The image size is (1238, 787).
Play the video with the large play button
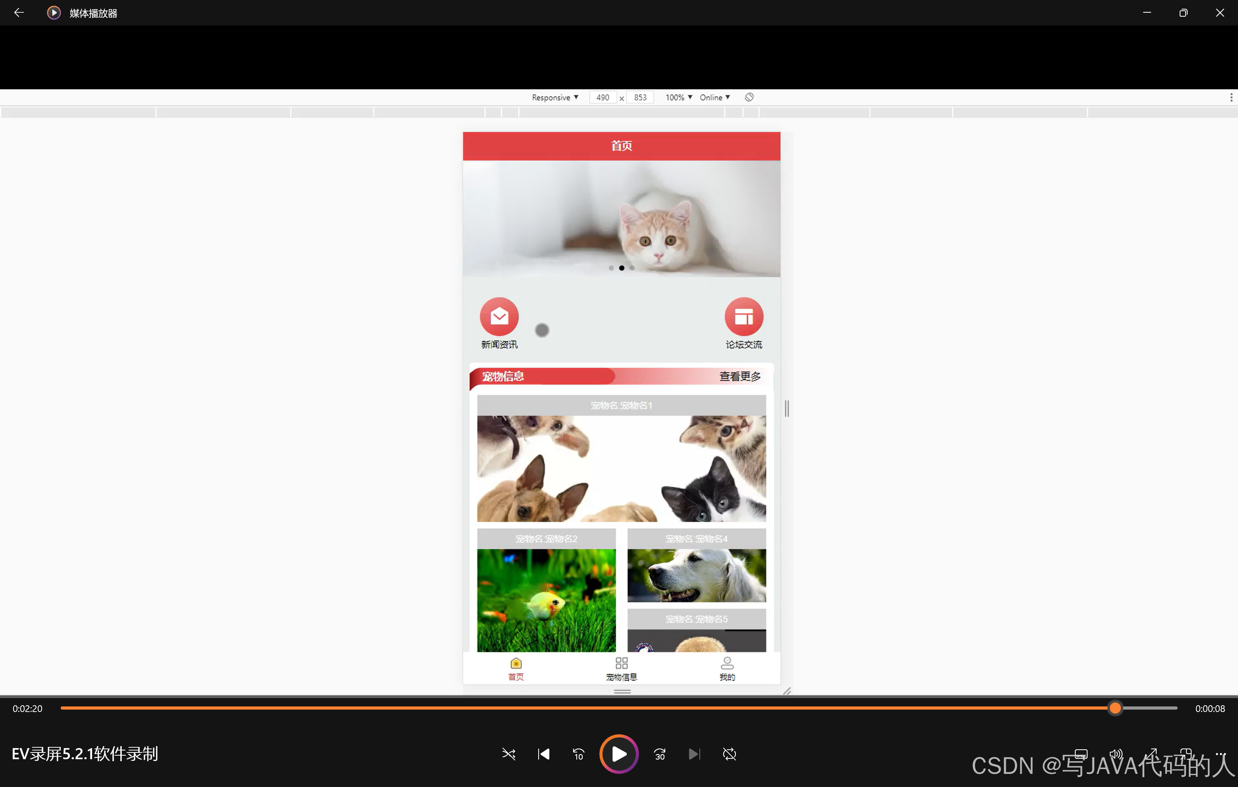tap(619, 754)
